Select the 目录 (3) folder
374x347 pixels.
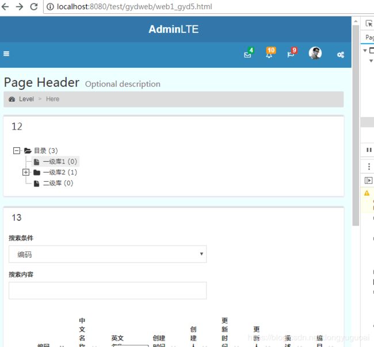46,151
